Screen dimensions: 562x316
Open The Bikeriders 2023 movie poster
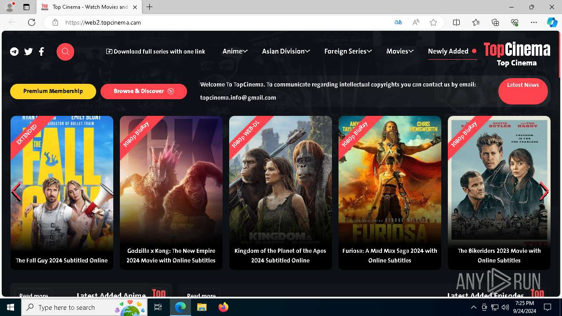pyautogui.click(x=499, y=193)
